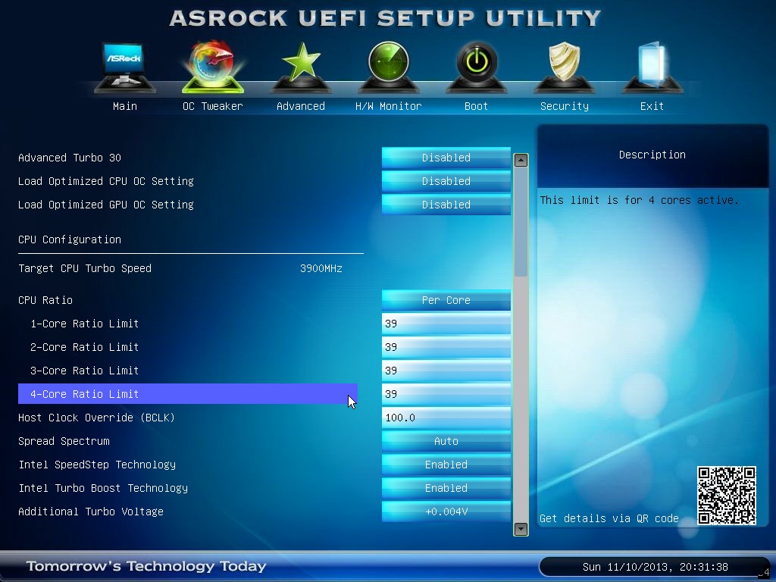Open Load Optimized GPU OC Setting dropdown

click(x=446, y=205)
